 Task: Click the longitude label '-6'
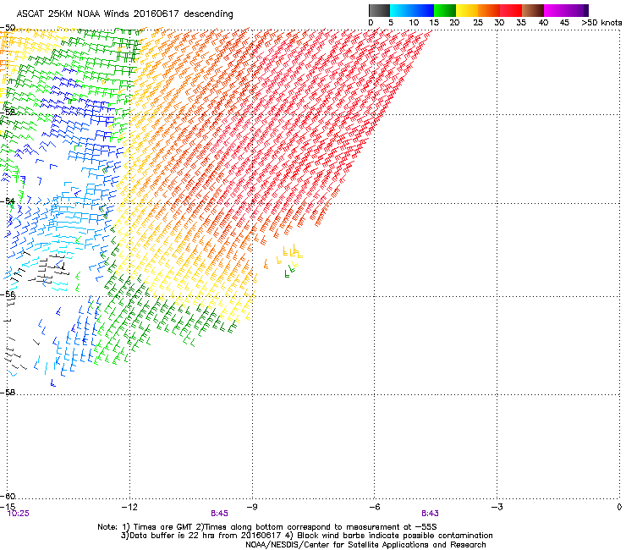(374, 507)
